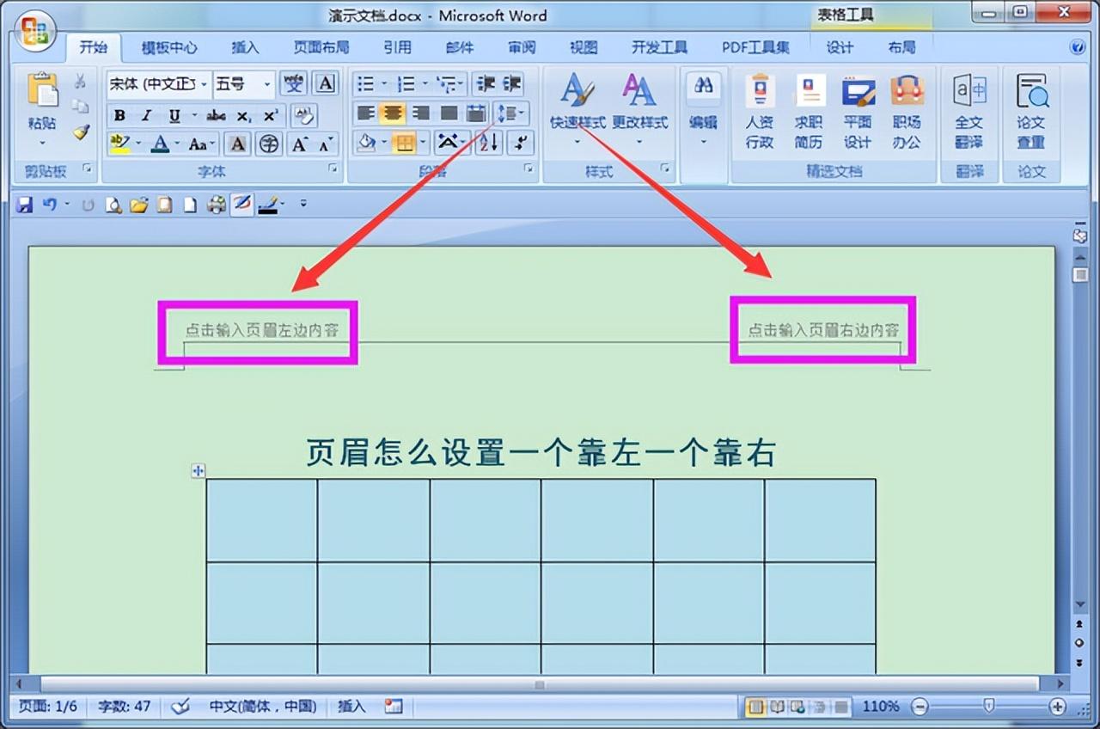This screenshot has width=1100, height=729.
Task: Click the Quick Print printer icon
Action: [216, 205]
